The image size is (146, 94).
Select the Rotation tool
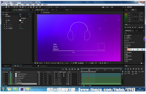pos(12,7)
